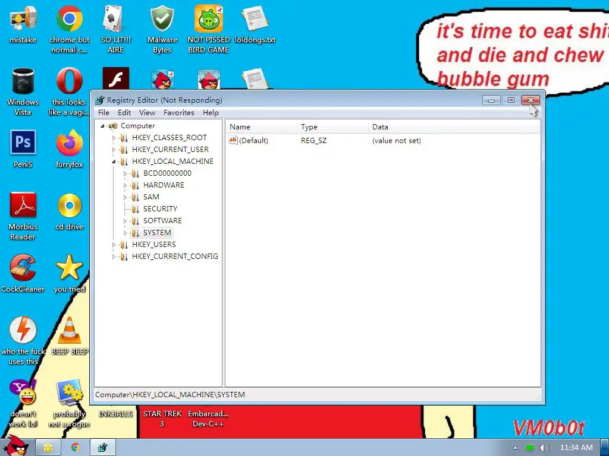
Task: Open the Embarcad... Dev-C++ desktop shortcut
Action: pos(208,419)
